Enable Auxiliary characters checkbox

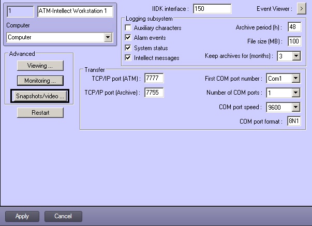click(x=128, y=27)
